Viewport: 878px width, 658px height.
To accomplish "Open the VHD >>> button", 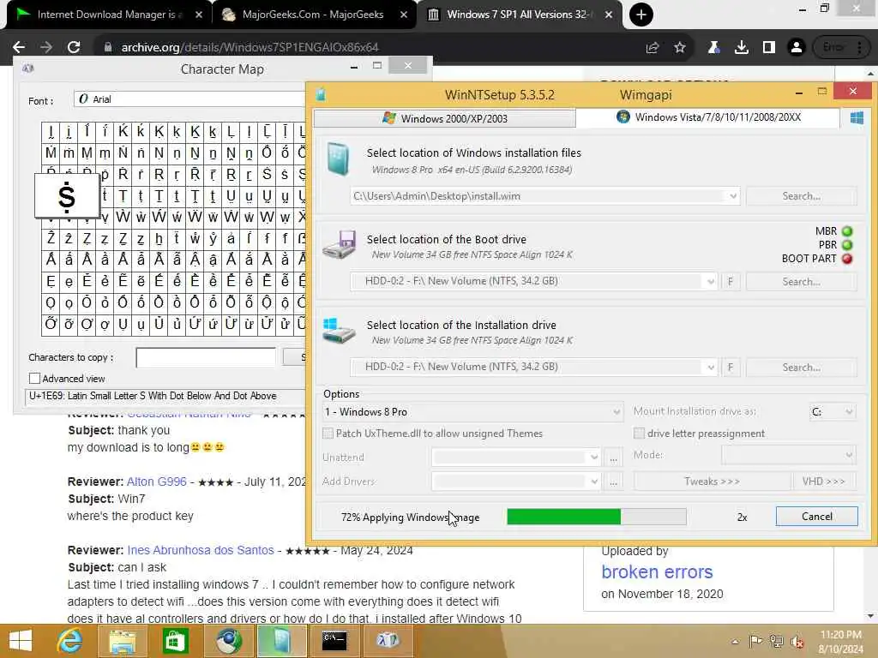I will pyautogui.click(x=824, y=482).
